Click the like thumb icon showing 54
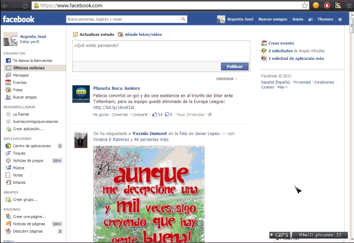Viewport: 354px width, 243px height. click(x=155, y=115)
